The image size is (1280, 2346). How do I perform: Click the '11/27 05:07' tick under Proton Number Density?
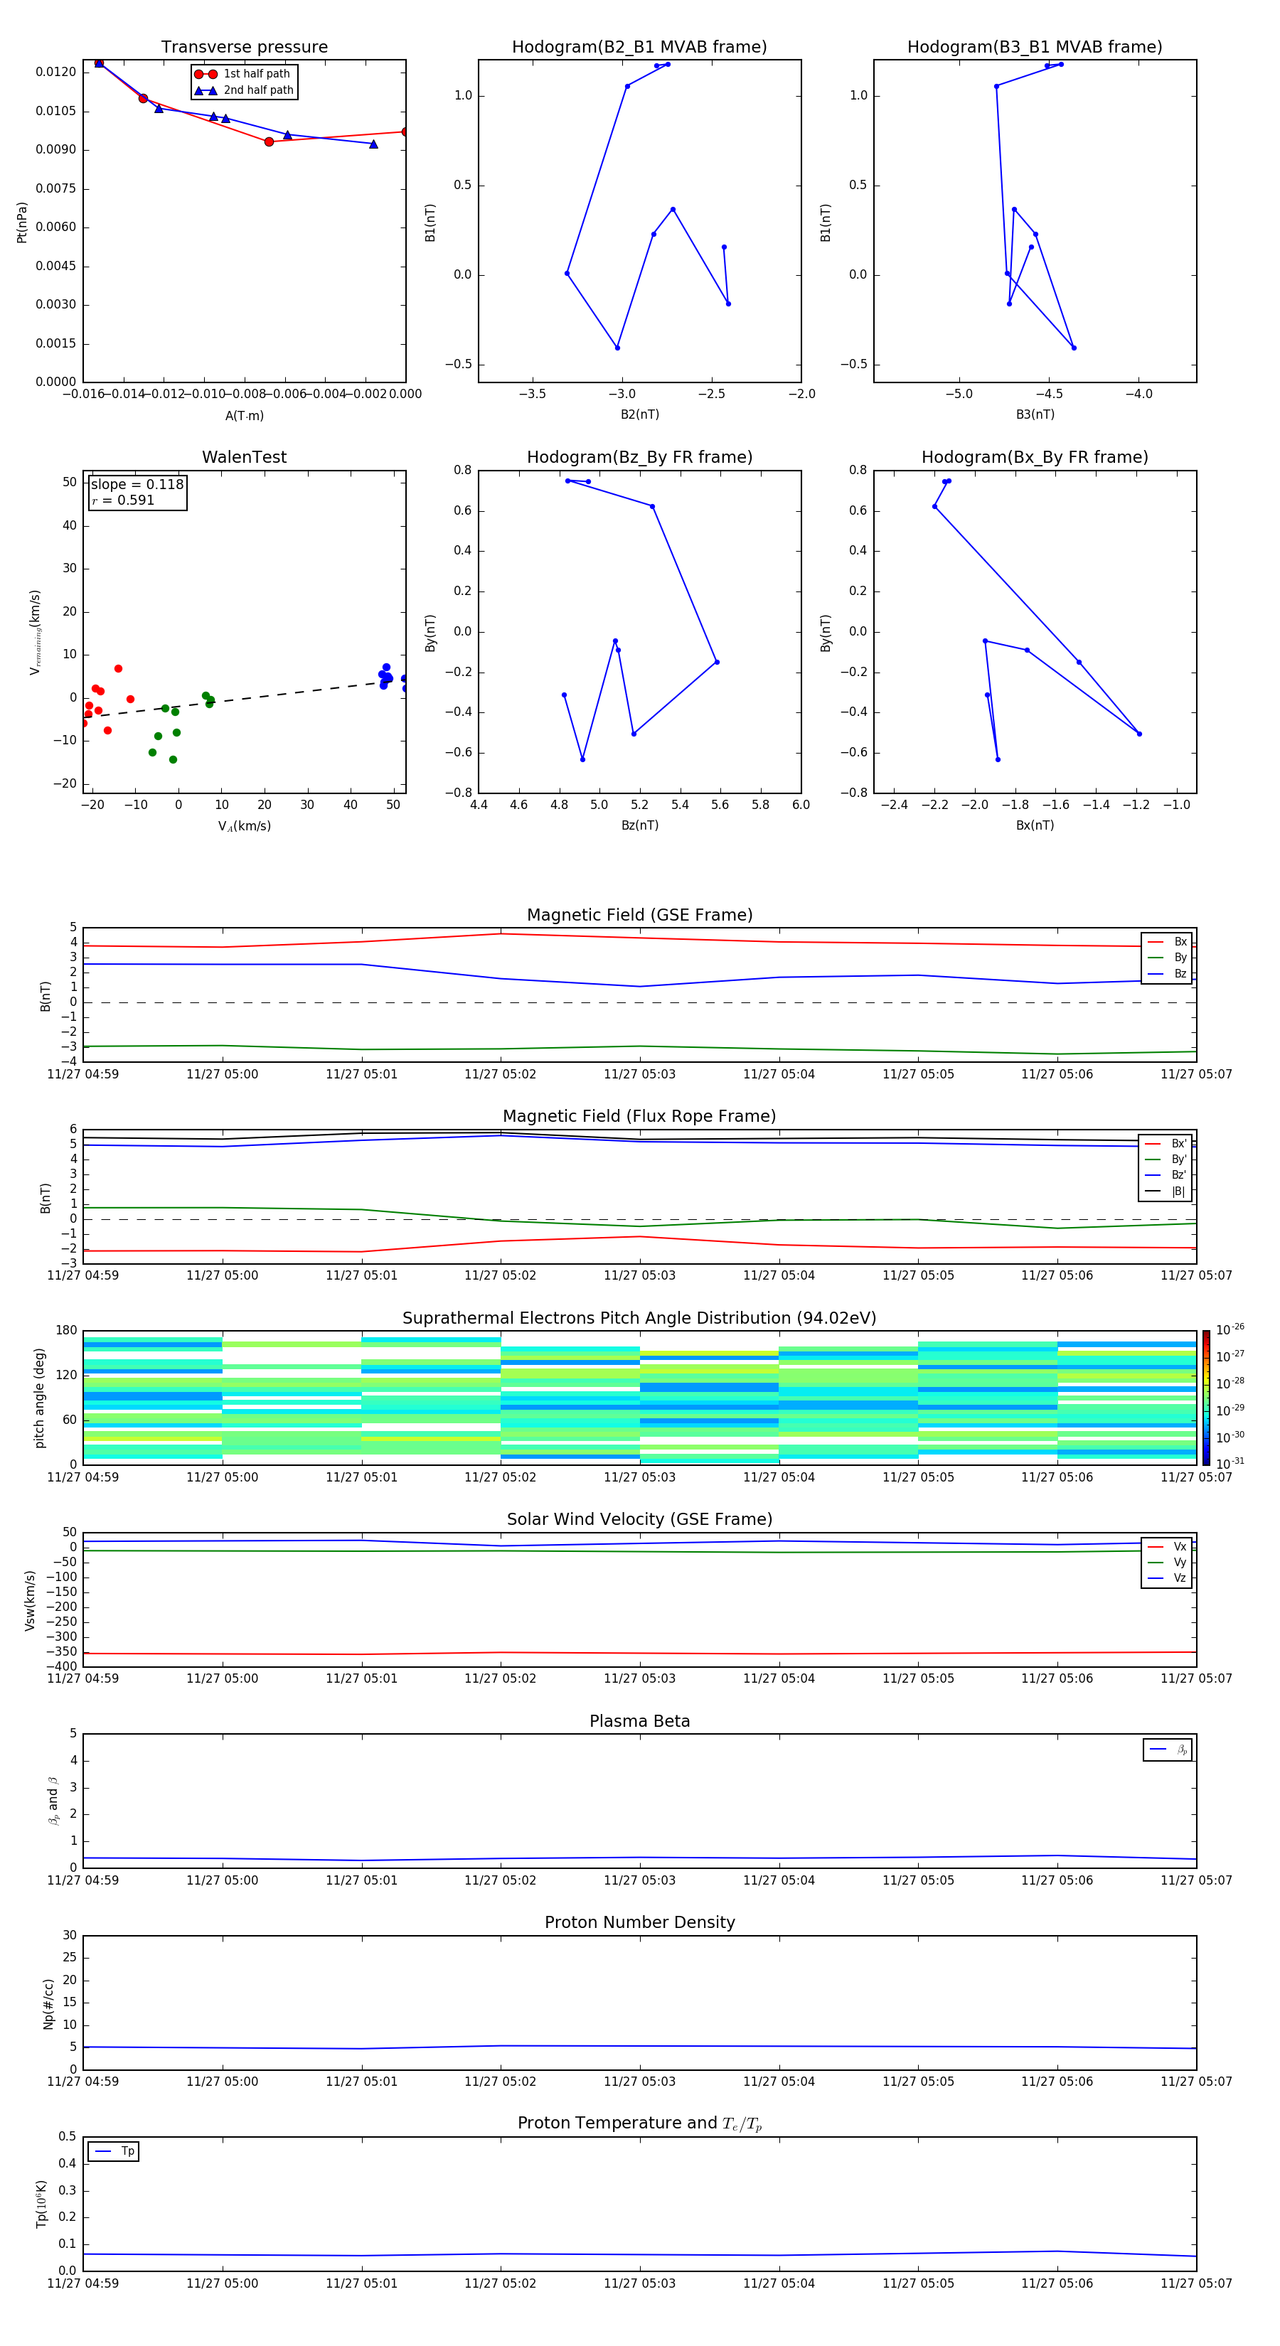pos(1196,2082)
